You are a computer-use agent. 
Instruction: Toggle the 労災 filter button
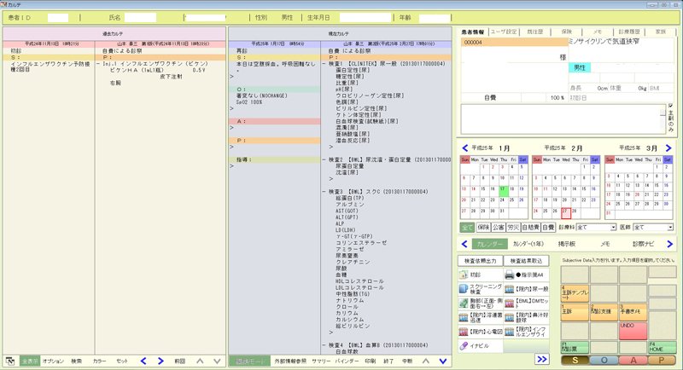pos(513,228)
